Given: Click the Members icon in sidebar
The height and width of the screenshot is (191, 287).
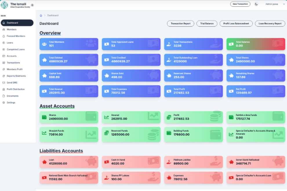Looking at the screenshot, I should point(3,30).
